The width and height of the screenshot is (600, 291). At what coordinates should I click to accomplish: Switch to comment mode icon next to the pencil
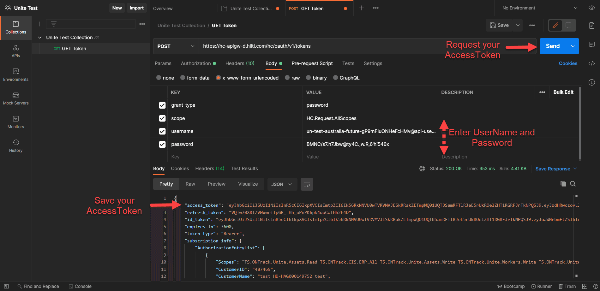coord(568,25)
